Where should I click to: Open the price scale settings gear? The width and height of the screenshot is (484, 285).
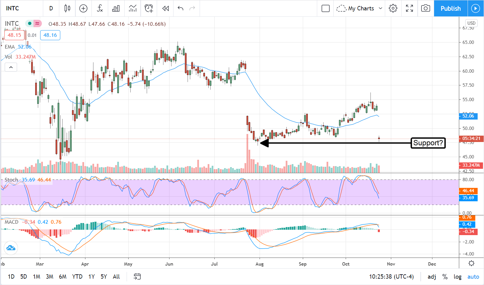(471, 263)
